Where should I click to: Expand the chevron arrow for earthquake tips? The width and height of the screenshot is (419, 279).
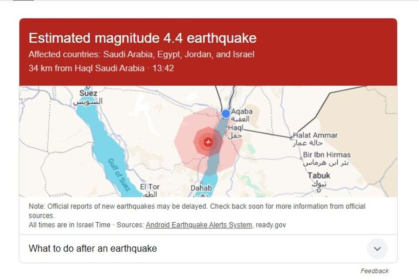tap(377, 249)
